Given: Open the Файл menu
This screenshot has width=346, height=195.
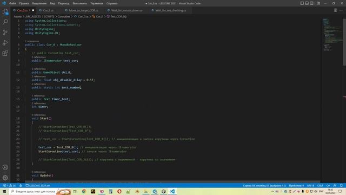Looking at the screenshot, I should [12, 3].
